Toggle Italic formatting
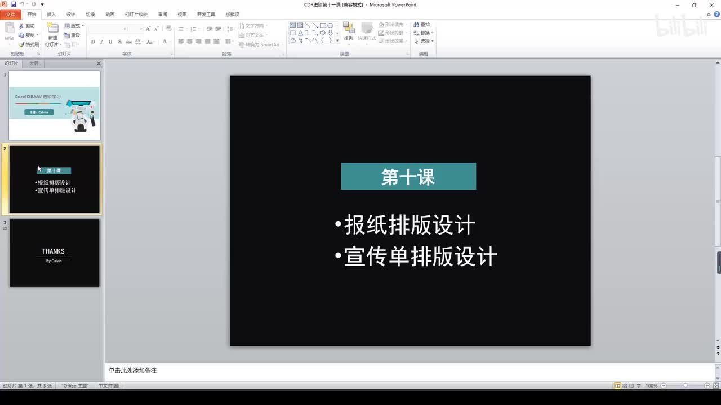The width and height of the screenshot is (721, 405). (x=102, y=42)
